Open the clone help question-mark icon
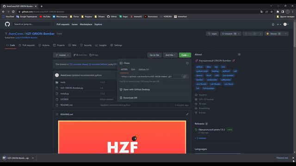Image resolution: width=296 pixels, height=166 pixels. click(x=187, y=63)
